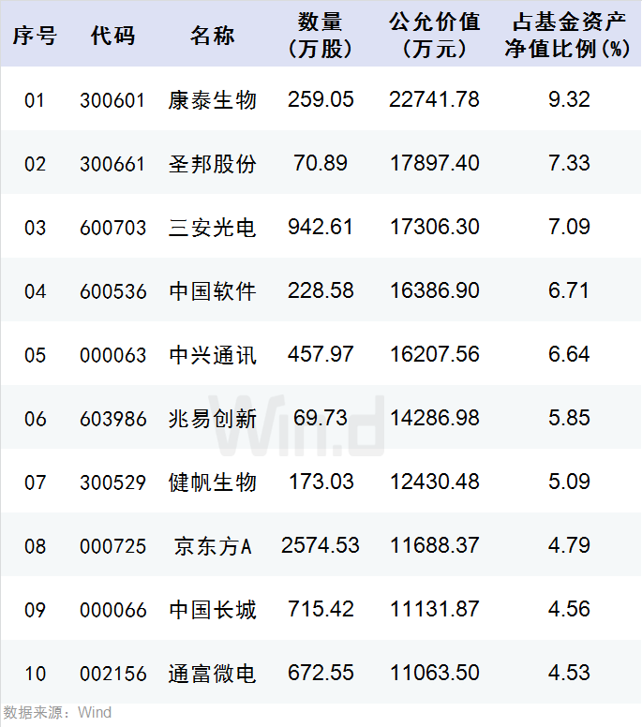Click quantity value 672.55
The height and width of the screenshot is (727, 642).
click(x=321, y=673)
